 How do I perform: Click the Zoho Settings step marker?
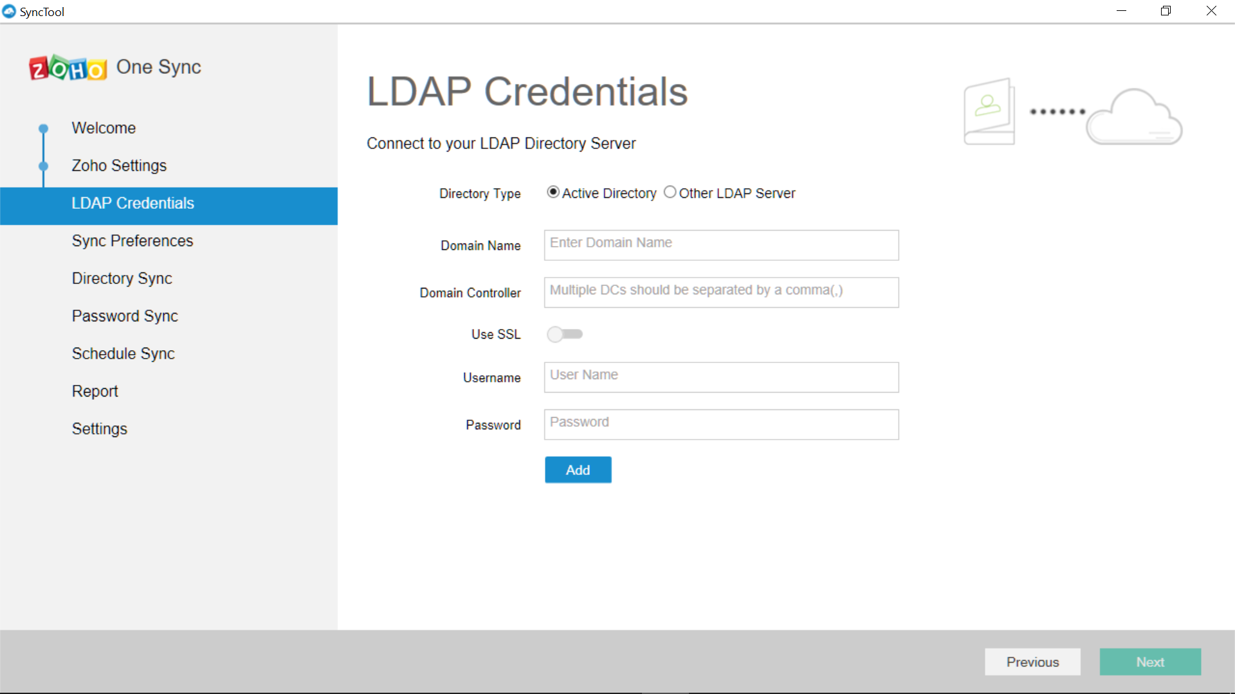(43, 166)
